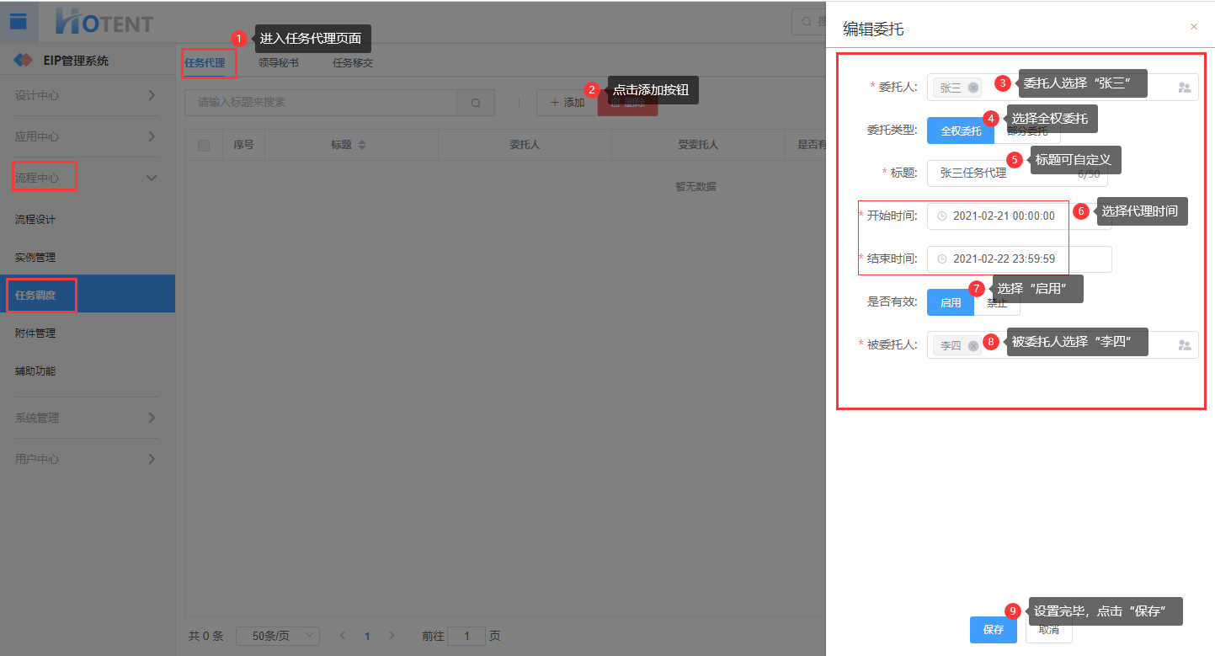This screenshot has height=656, width=1215.
Task: Switch to the 领导秘书 tab
Action: coord(278,63)
